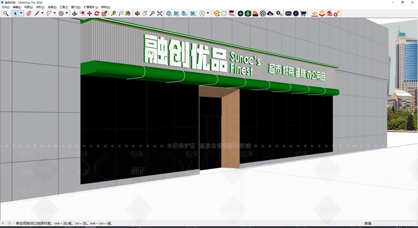Click the checkered sphere icon
This screenshot has height=228, width=418.
click(x=263, y=14)
